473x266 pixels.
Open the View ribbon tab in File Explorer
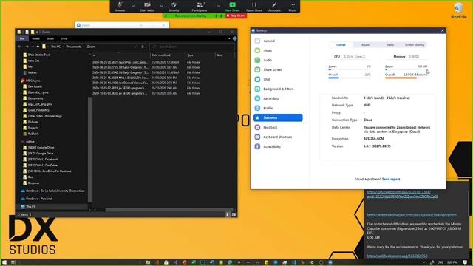[64, 38]
